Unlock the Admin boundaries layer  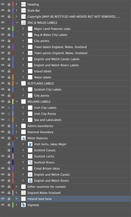(9, 126)
